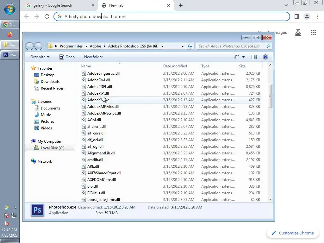Open the Windows Start orb
Image resolution: width=324 pixels, height=243 pixels.
click(x=9, y=9)
